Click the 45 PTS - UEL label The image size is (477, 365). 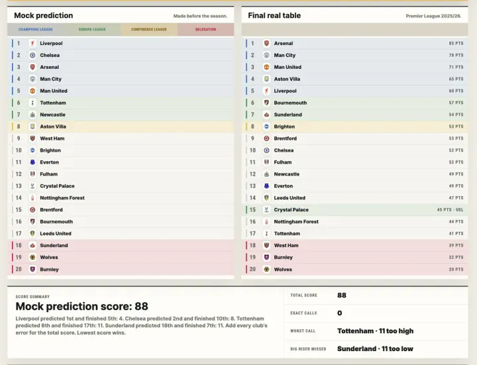pyautogui.click(x=450, y=209)
